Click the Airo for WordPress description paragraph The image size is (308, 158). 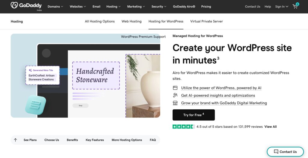pos(231,76)
